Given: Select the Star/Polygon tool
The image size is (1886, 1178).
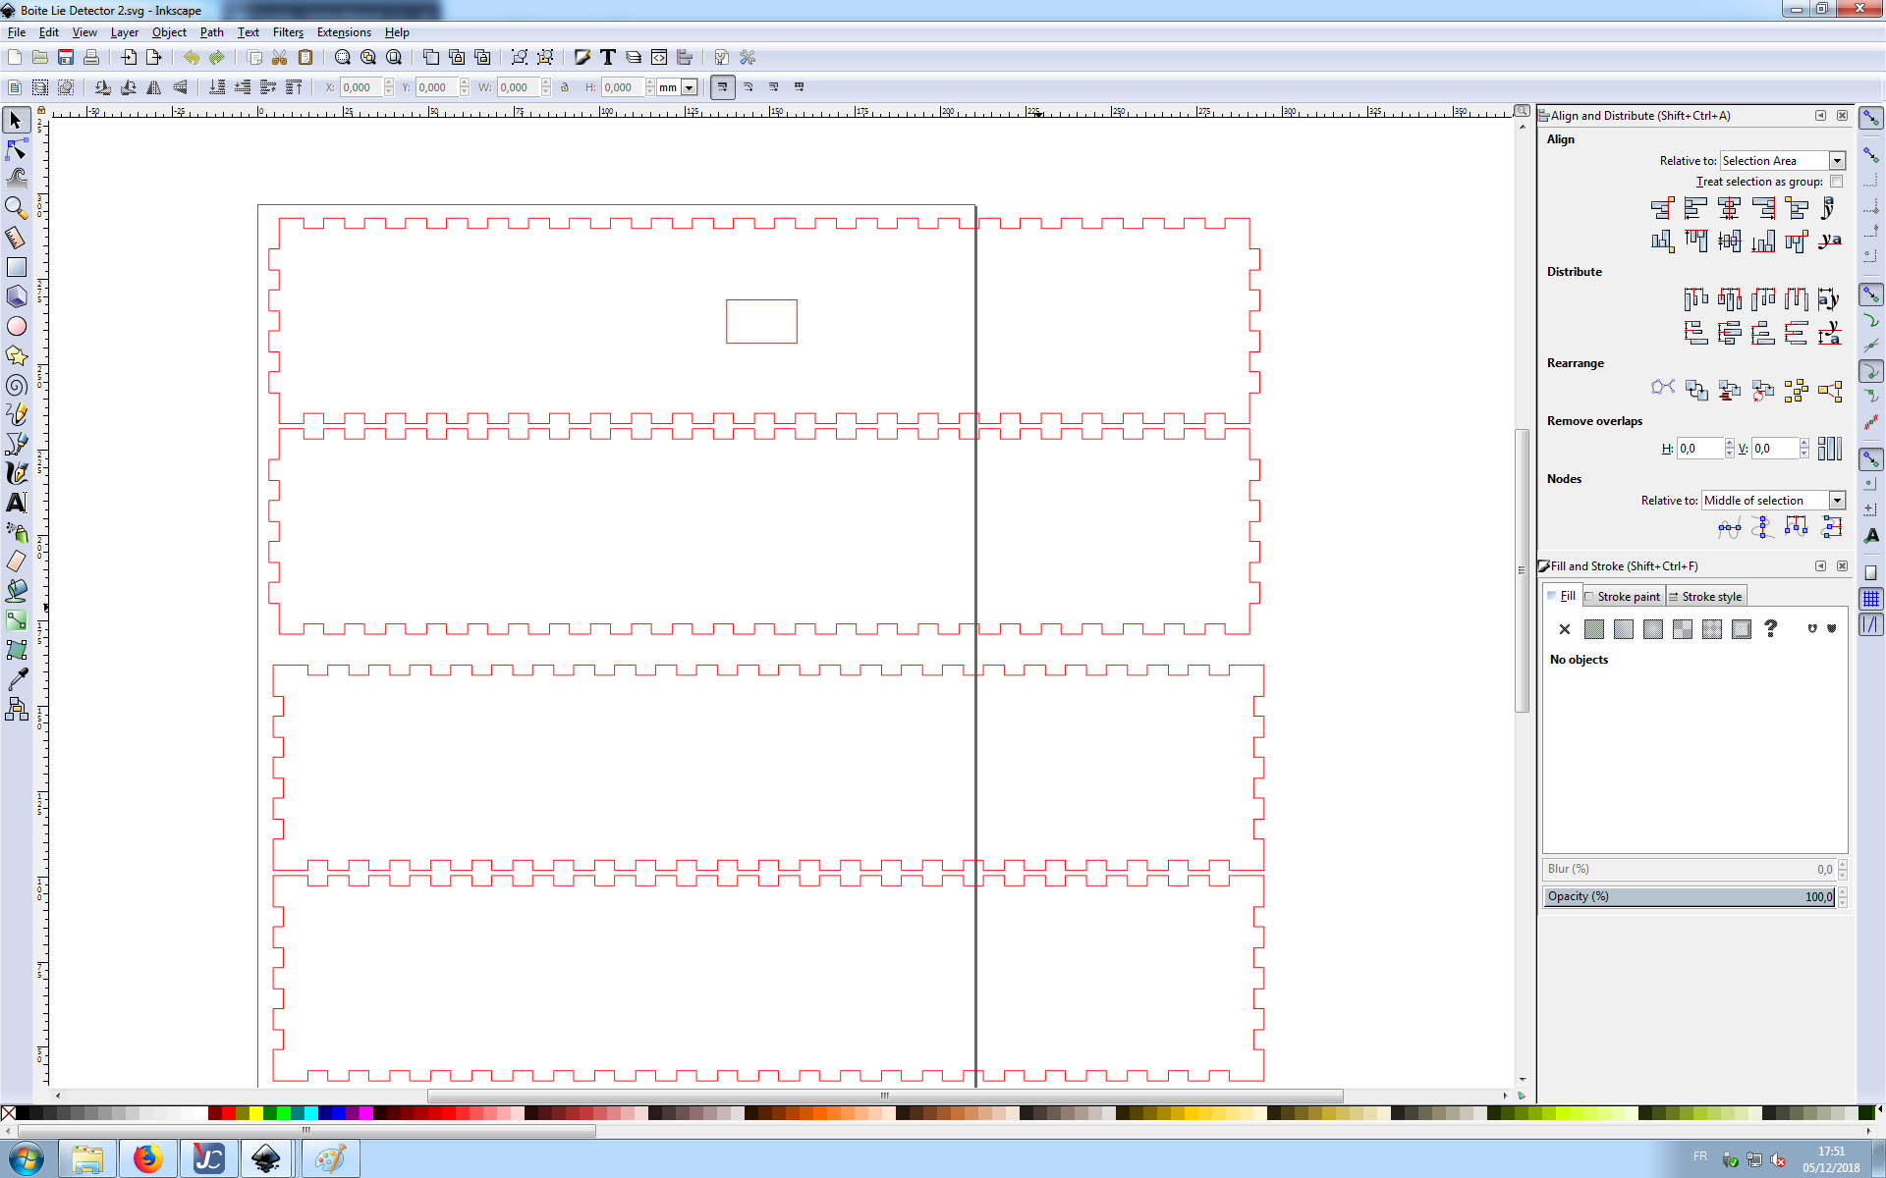Looking at the screenshot, I should 17,355.
